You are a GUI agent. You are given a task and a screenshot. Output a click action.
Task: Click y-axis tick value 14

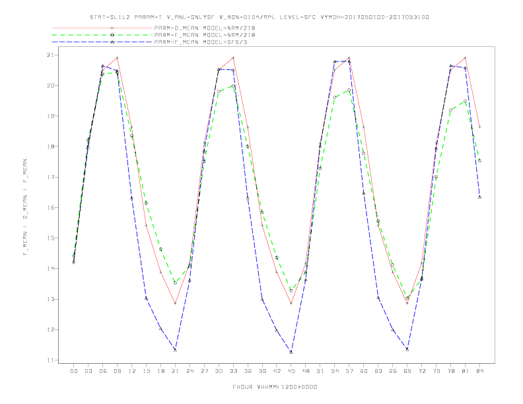pos(51,268)
